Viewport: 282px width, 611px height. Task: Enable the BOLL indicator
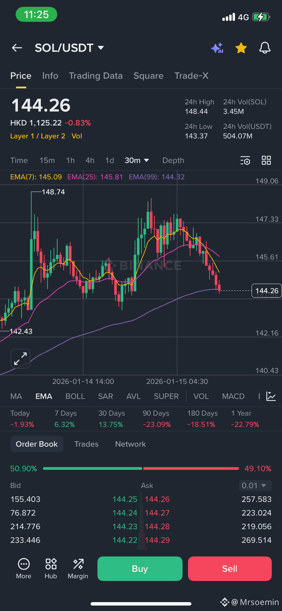tap(75, 396)
